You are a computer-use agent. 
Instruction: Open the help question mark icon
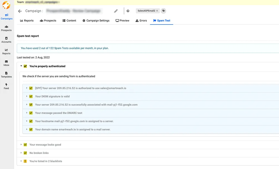click(x=128, y=11)
